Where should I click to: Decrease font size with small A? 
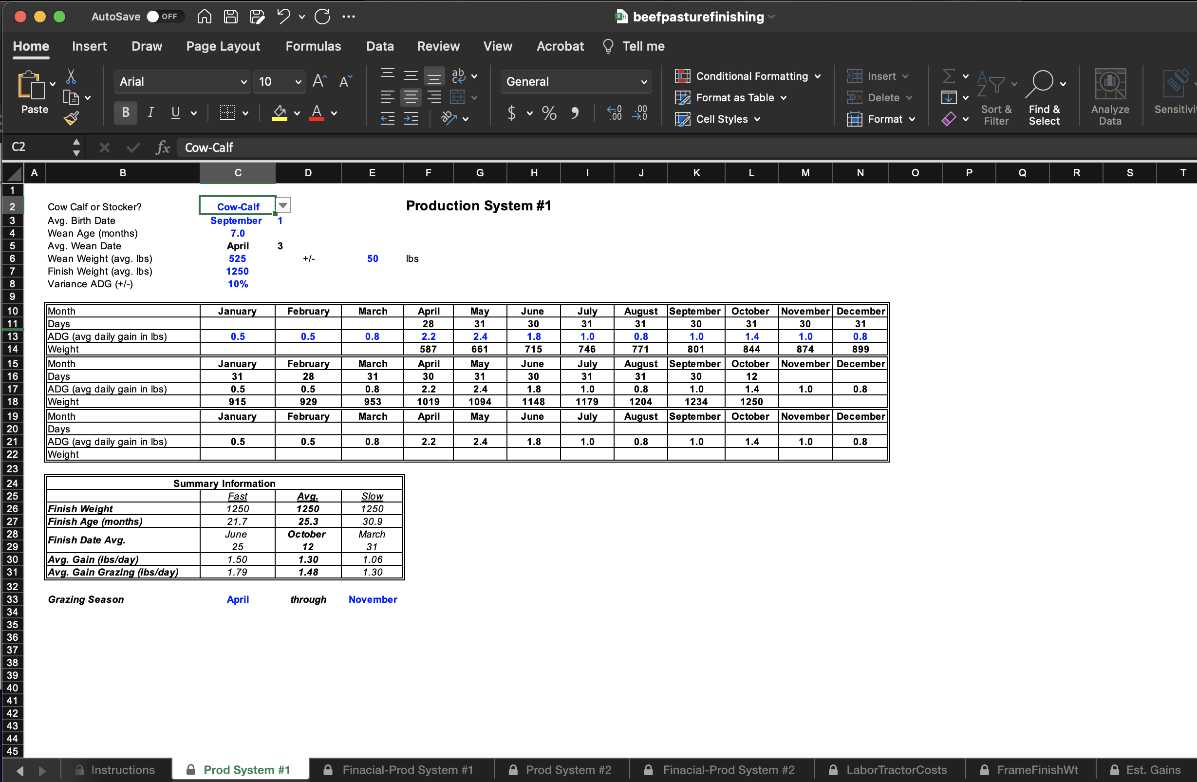pyautogui.click(x=346, y=81)
